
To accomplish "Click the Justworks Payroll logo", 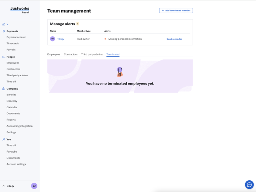I will click(x=20, y=10).
